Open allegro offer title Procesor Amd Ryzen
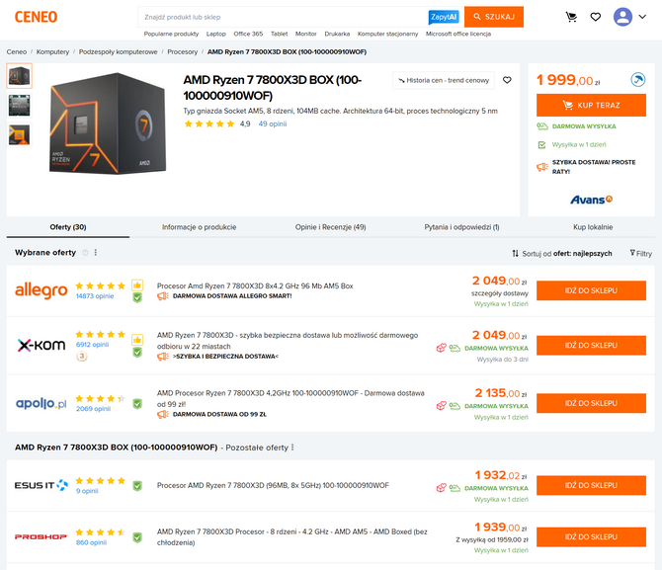Image resolution: width=662 pixels, height=570 pixels. click(255, 285)
